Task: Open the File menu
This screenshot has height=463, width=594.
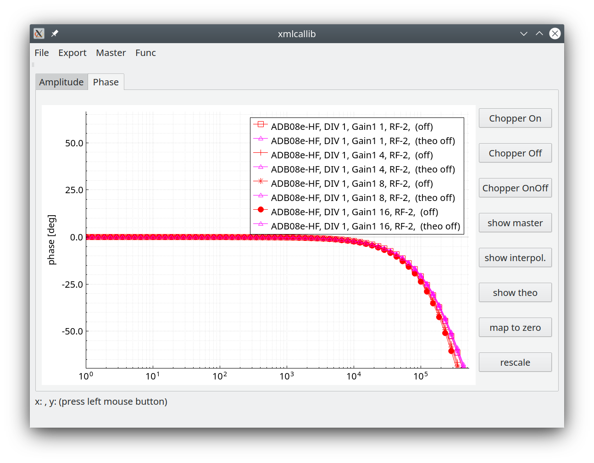Action: point(42,53)
